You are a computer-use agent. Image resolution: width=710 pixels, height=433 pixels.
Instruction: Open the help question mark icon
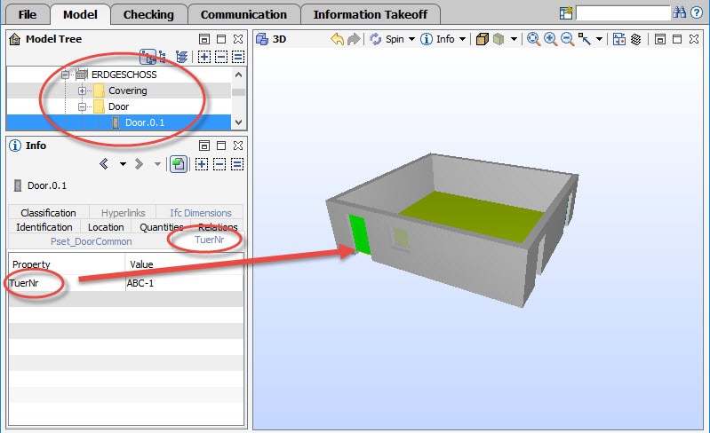pyautogui.click(x=697, y=12)
